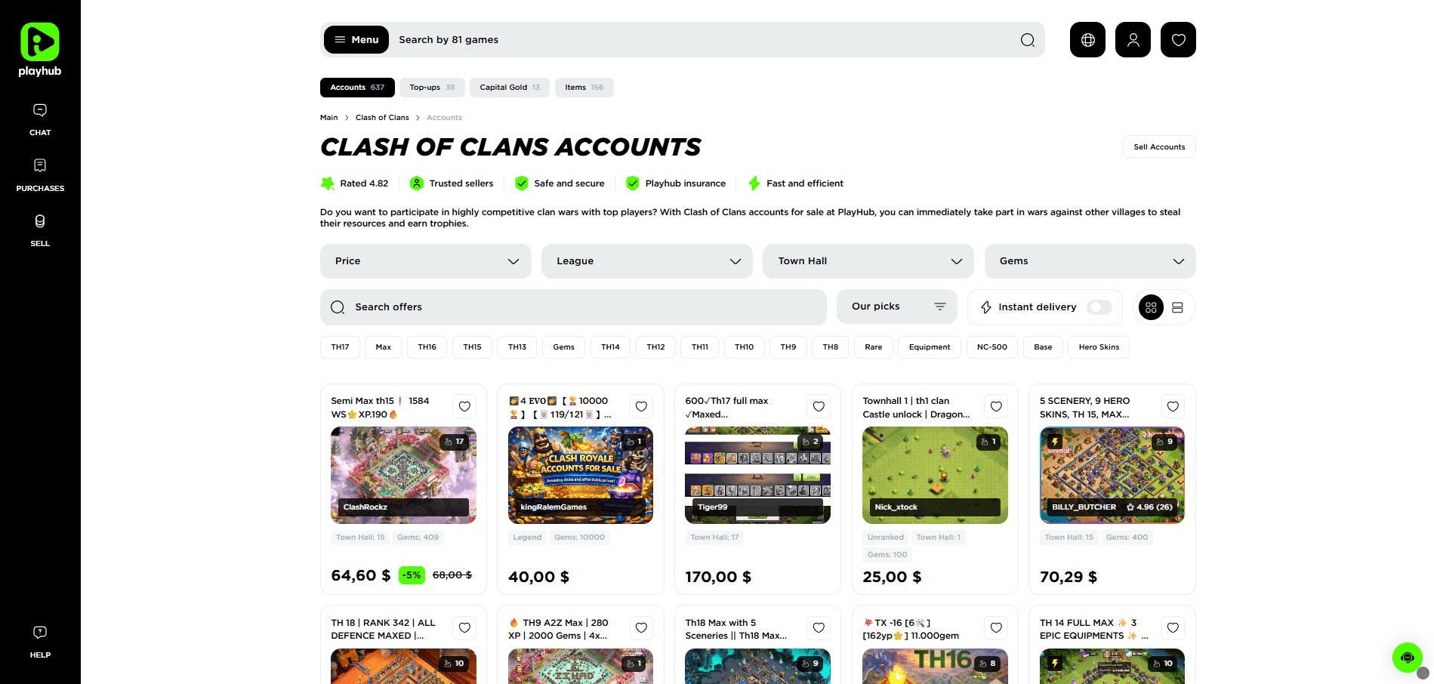
Task: Select the TH17 filter tag
Action: click(x=340, y=347)
